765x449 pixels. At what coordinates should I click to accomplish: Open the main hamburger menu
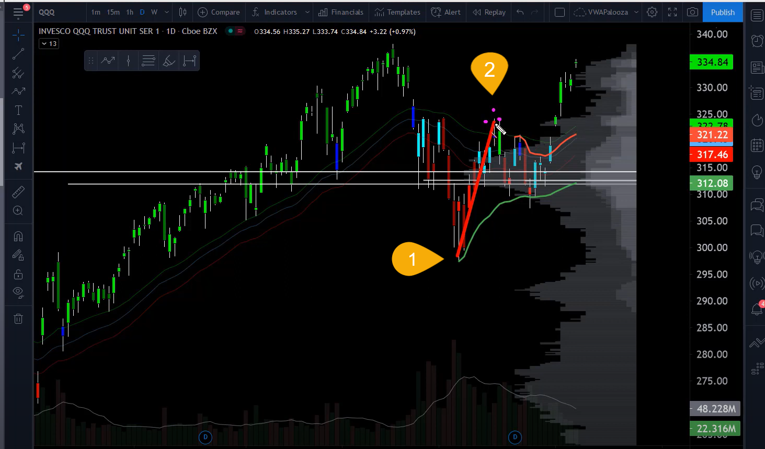(18, 12)
